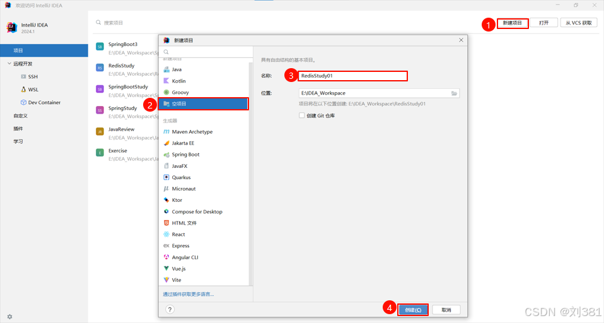This screenshot has width=604, height=323.
Task: Choose the Ktor icon
Action: click(x=166, y=200)
